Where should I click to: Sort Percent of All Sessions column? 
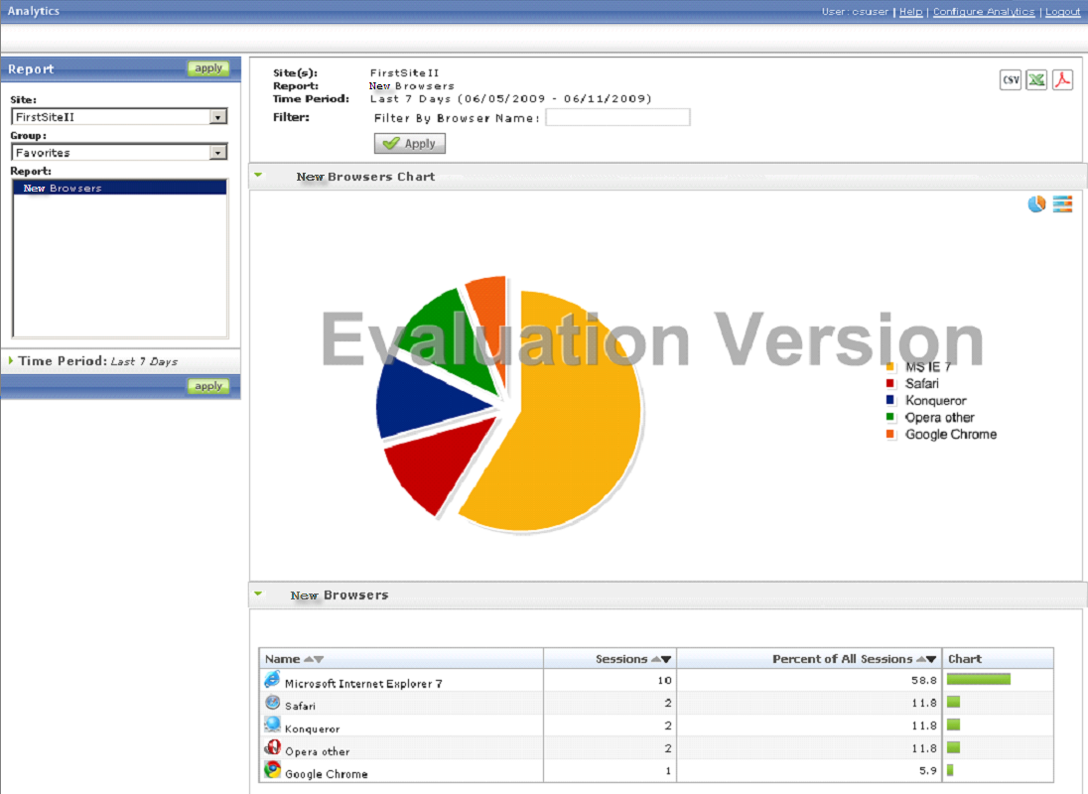click(926, 659)
